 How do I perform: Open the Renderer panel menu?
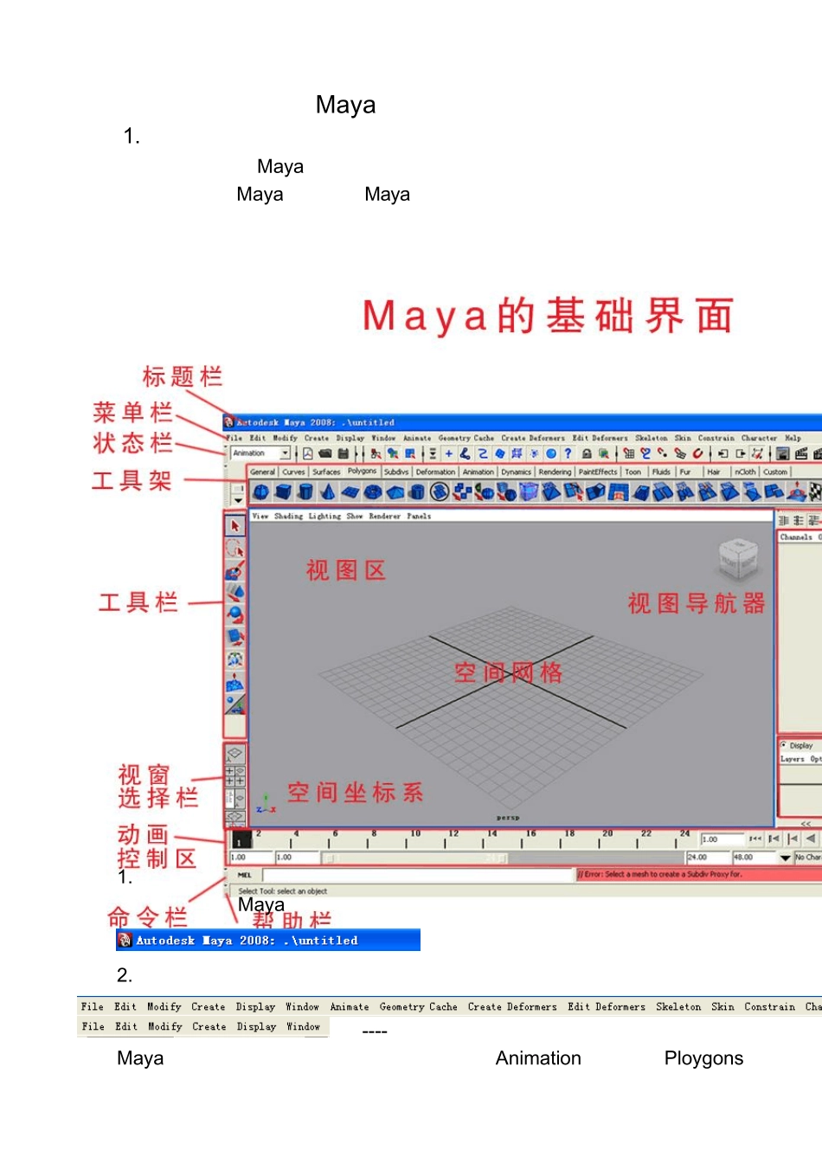[x=384, y=516]
